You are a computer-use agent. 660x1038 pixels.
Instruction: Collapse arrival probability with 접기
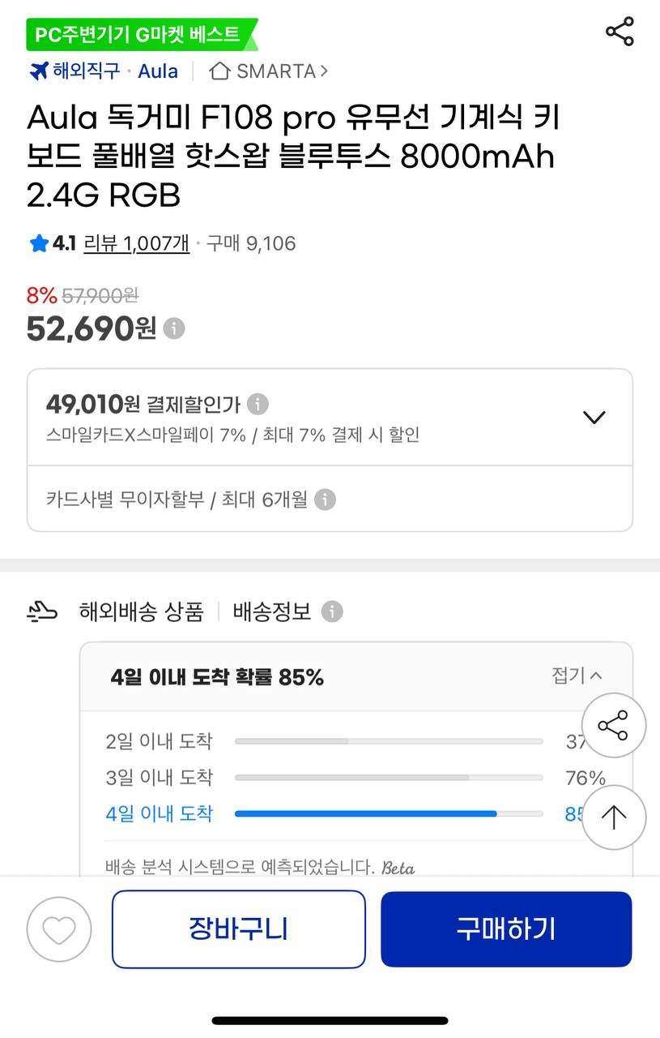click(x=577, y=676)
